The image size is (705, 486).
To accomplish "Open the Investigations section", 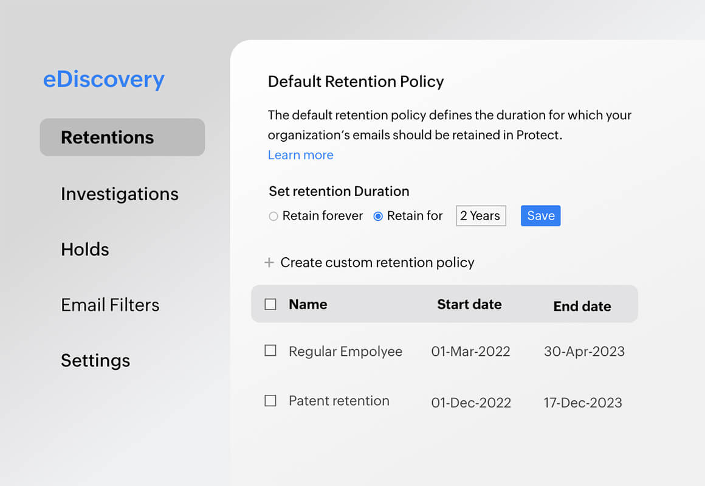I will pos(120,194).
